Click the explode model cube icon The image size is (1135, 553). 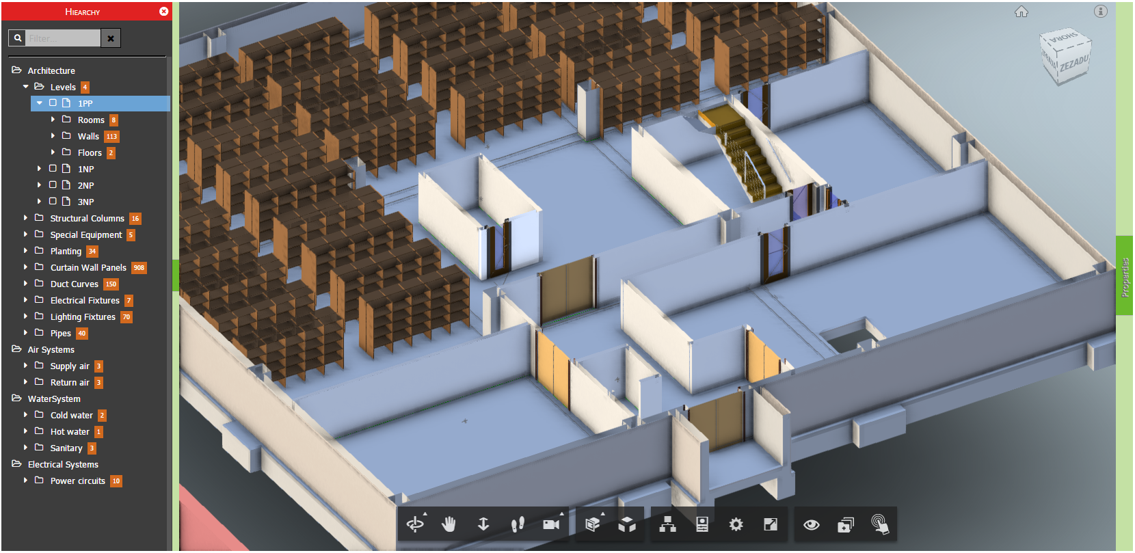click(627, 524)
